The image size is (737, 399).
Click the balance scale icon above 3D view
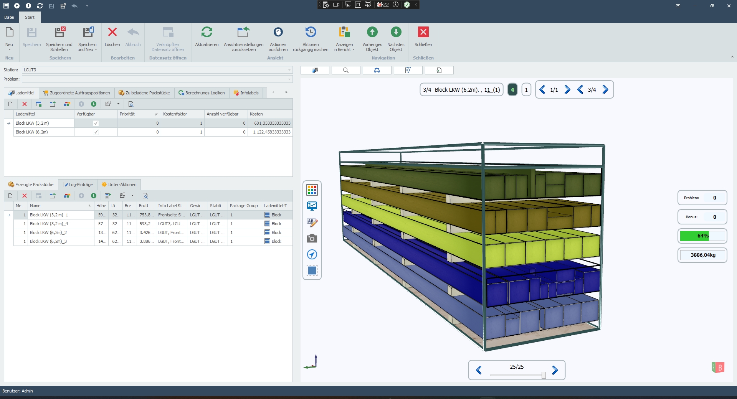click(377, 70)
